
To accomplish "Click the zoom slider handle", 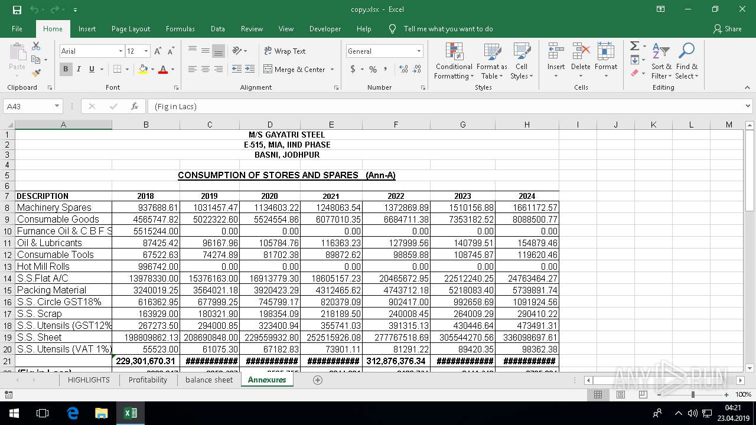I will [x=693, y=394].
